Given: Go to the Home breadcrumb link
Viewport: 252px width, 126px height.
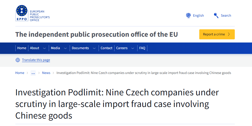Looking at the screenshot, I should pyautogui.click(x=20, y=73).
